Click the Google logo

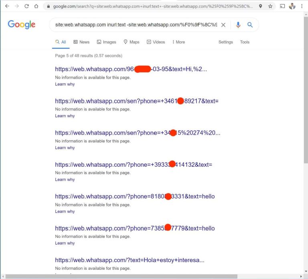pos(22,24)
